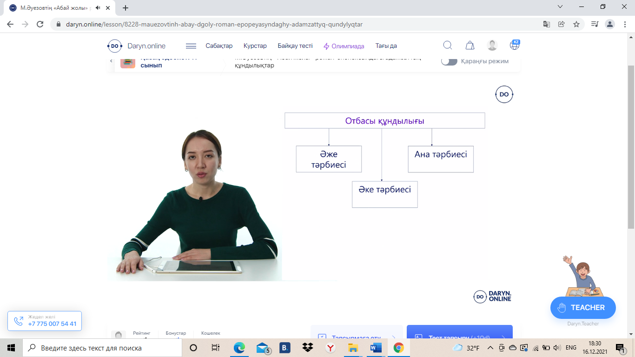Click the TEACHER chat button
The height and width of the screenshot is (357, 635).
point(583,307)
